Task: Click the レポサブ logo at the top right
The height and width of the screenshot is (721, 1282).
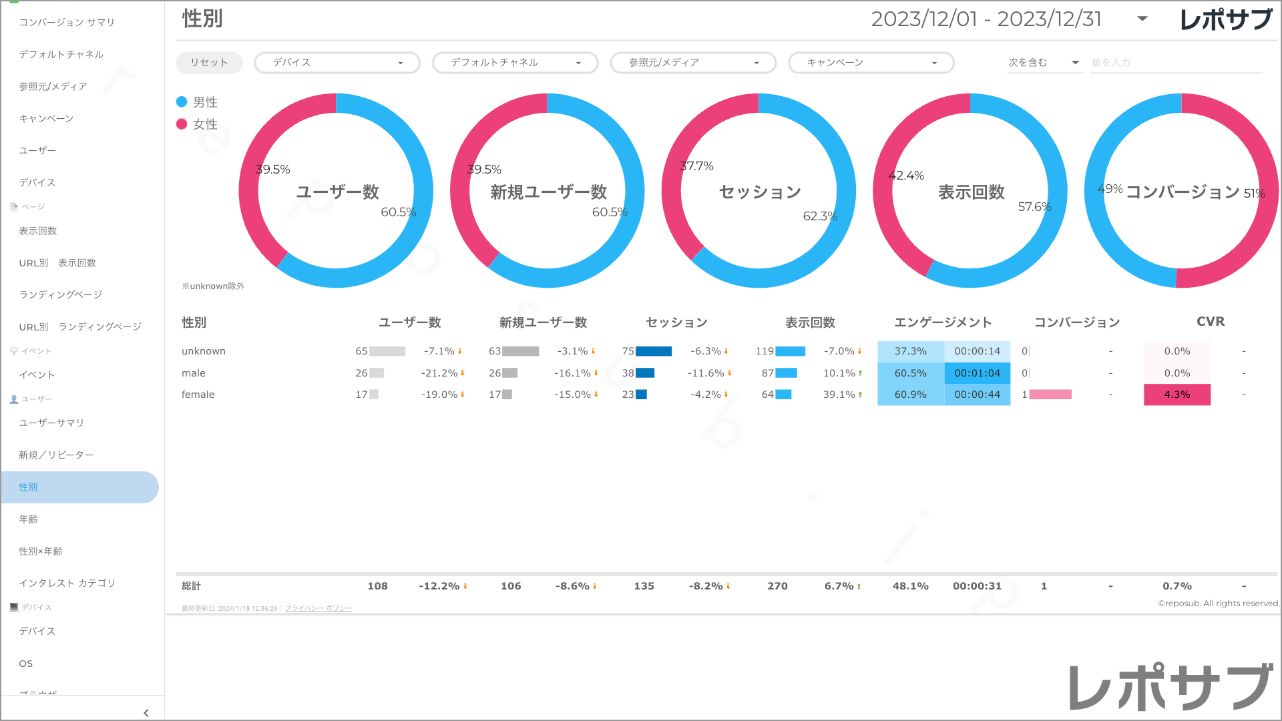Action: 1226,19
